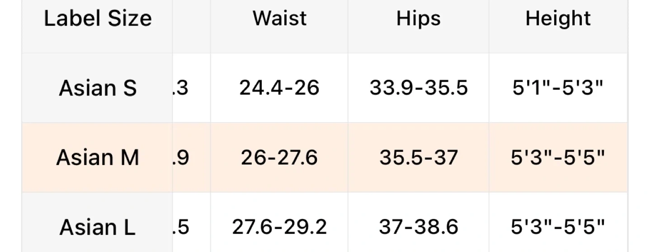
Task: Click Asian L height 5'3"-5'5" cell
Action: (x=558, y=227)
